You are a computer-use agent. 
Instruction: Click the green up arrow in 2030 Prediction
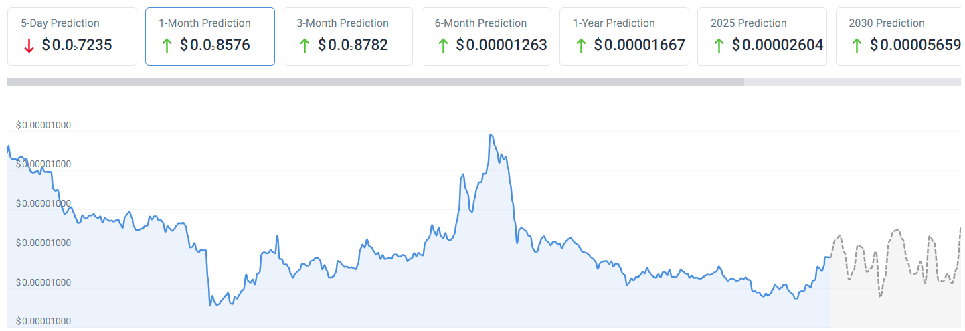pyautogui.click(x=857, y=46)
